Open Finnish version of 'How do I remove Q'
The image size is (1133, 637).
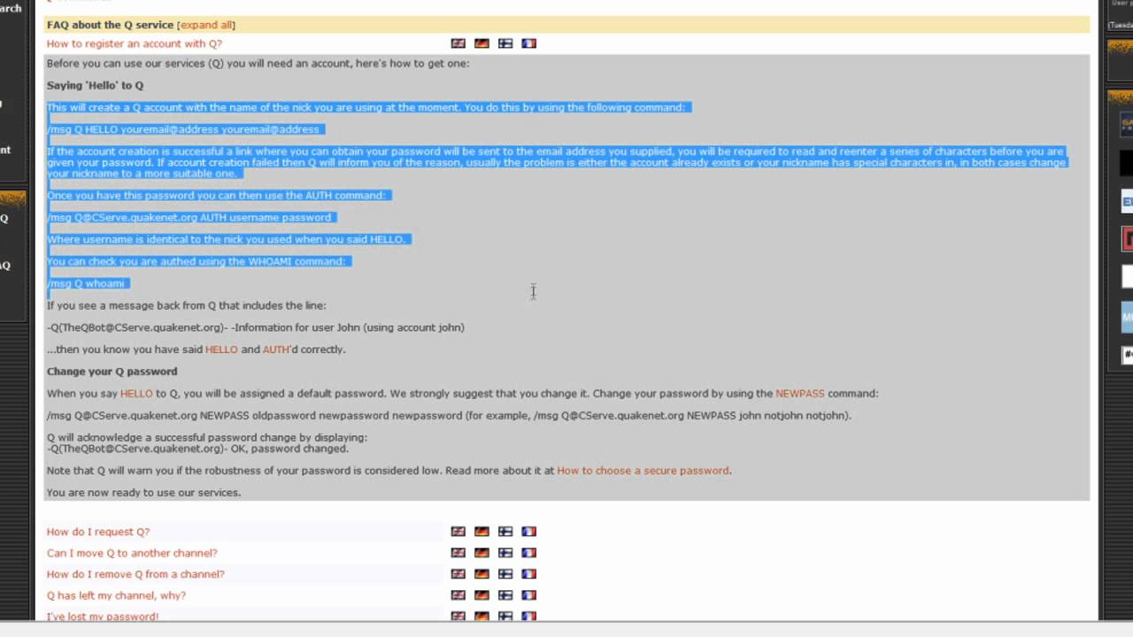tap(505, 574)
